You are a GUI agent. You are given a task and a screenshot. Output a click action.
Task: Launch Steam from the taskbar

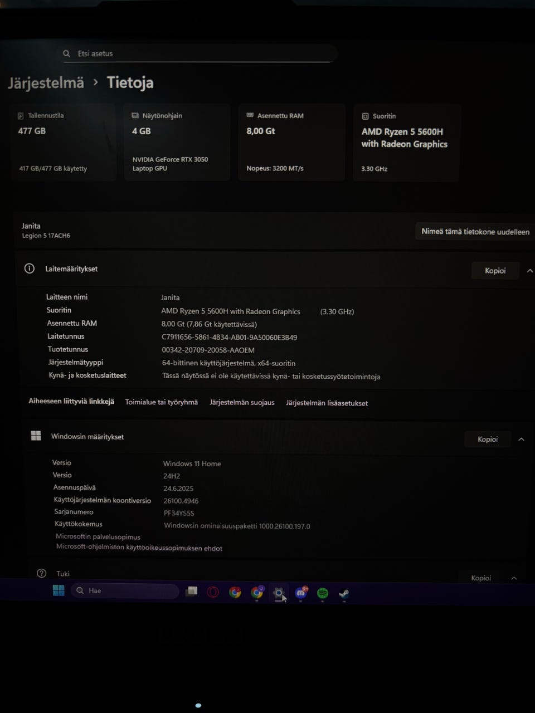tap(344, 594)
